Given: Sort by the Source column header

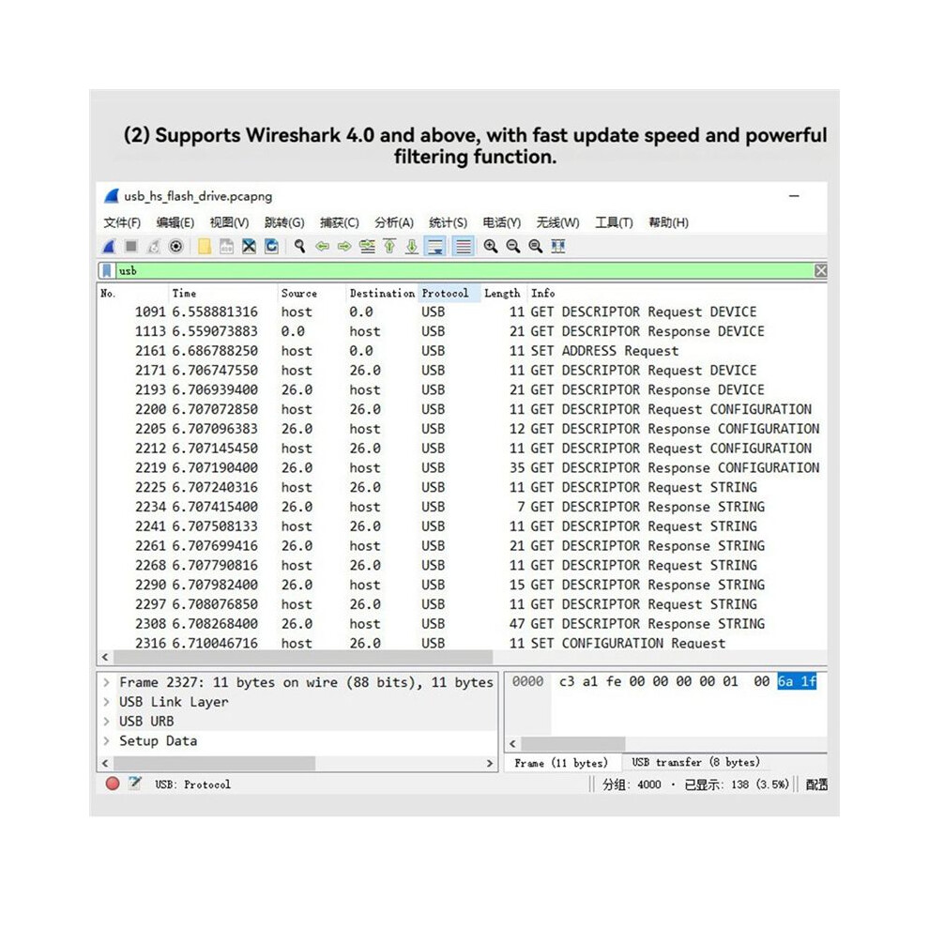Looking at the screenshot, I should tap(312, 294).
